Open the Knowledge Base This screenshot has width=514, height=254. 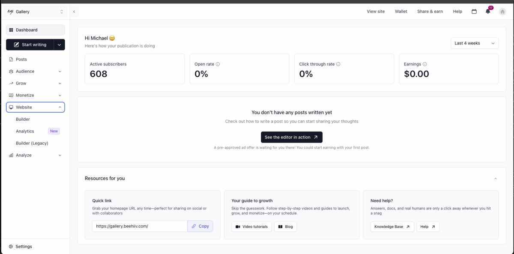(x=392, y=227)
